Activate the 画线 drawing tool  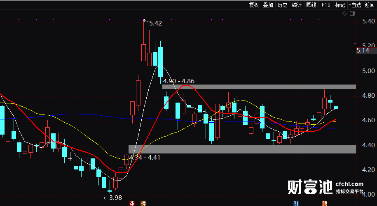click(x=311, y=5)
